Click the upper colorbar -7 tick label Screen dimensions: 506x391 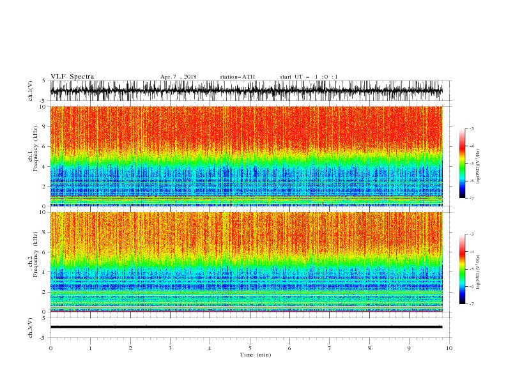(471, 198)
